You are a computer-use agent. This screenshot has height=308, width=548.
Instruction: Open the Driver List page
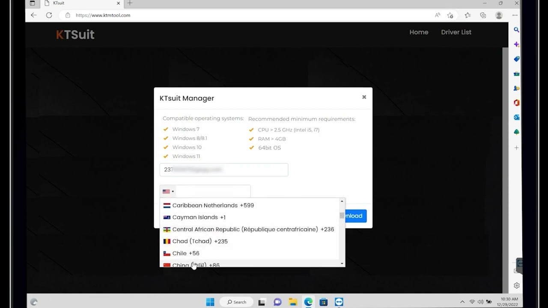456,32
